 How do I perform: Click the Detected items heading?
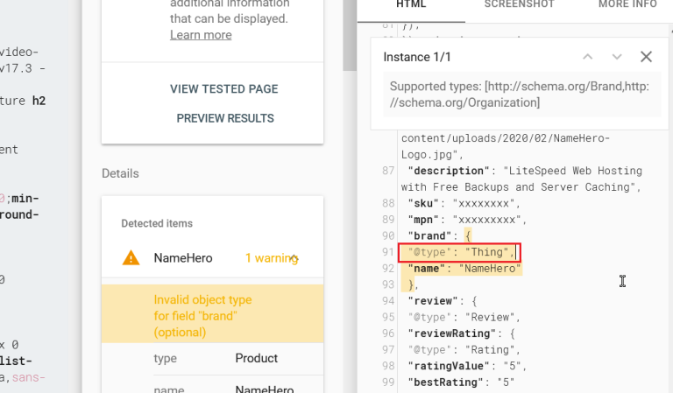click(x=157, y=223)
